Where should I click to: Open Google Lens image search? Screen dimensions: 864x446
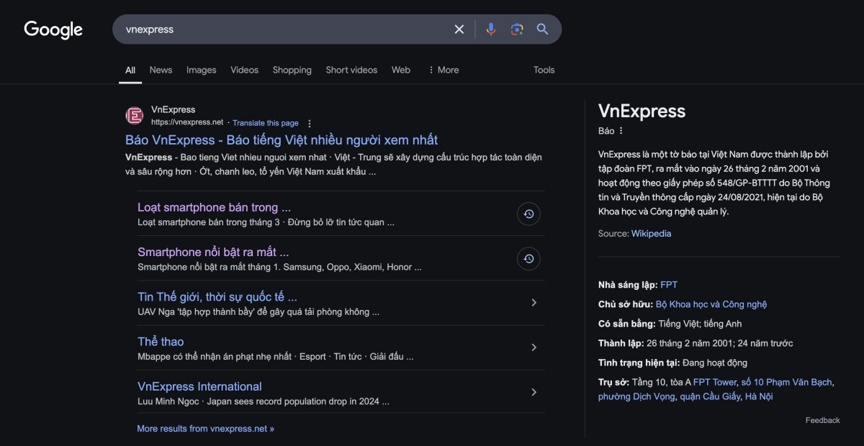point(517,29)
